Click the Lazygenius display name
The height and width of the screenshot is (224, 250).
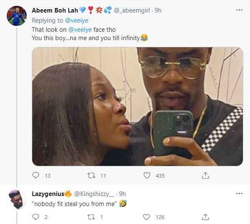click(48, 194)
